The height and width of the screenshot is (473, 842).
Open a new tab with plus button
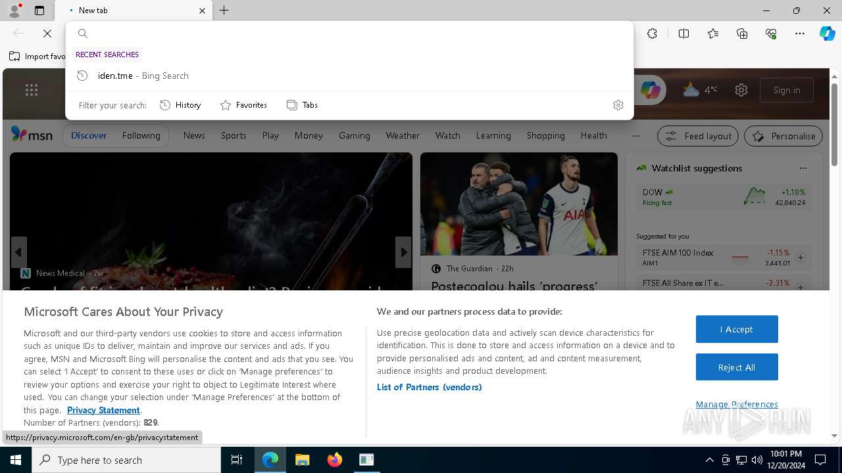tap(224, 11)
